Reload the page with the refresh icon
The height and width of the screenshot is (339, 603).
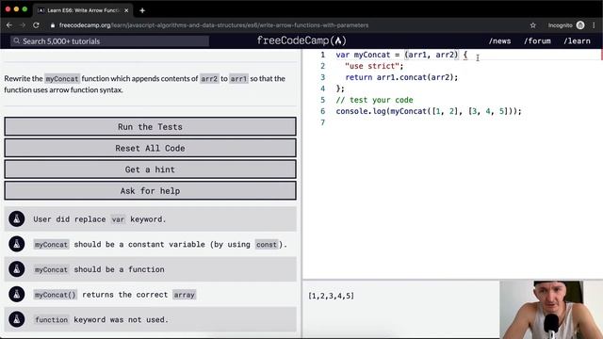coord(36,25)
